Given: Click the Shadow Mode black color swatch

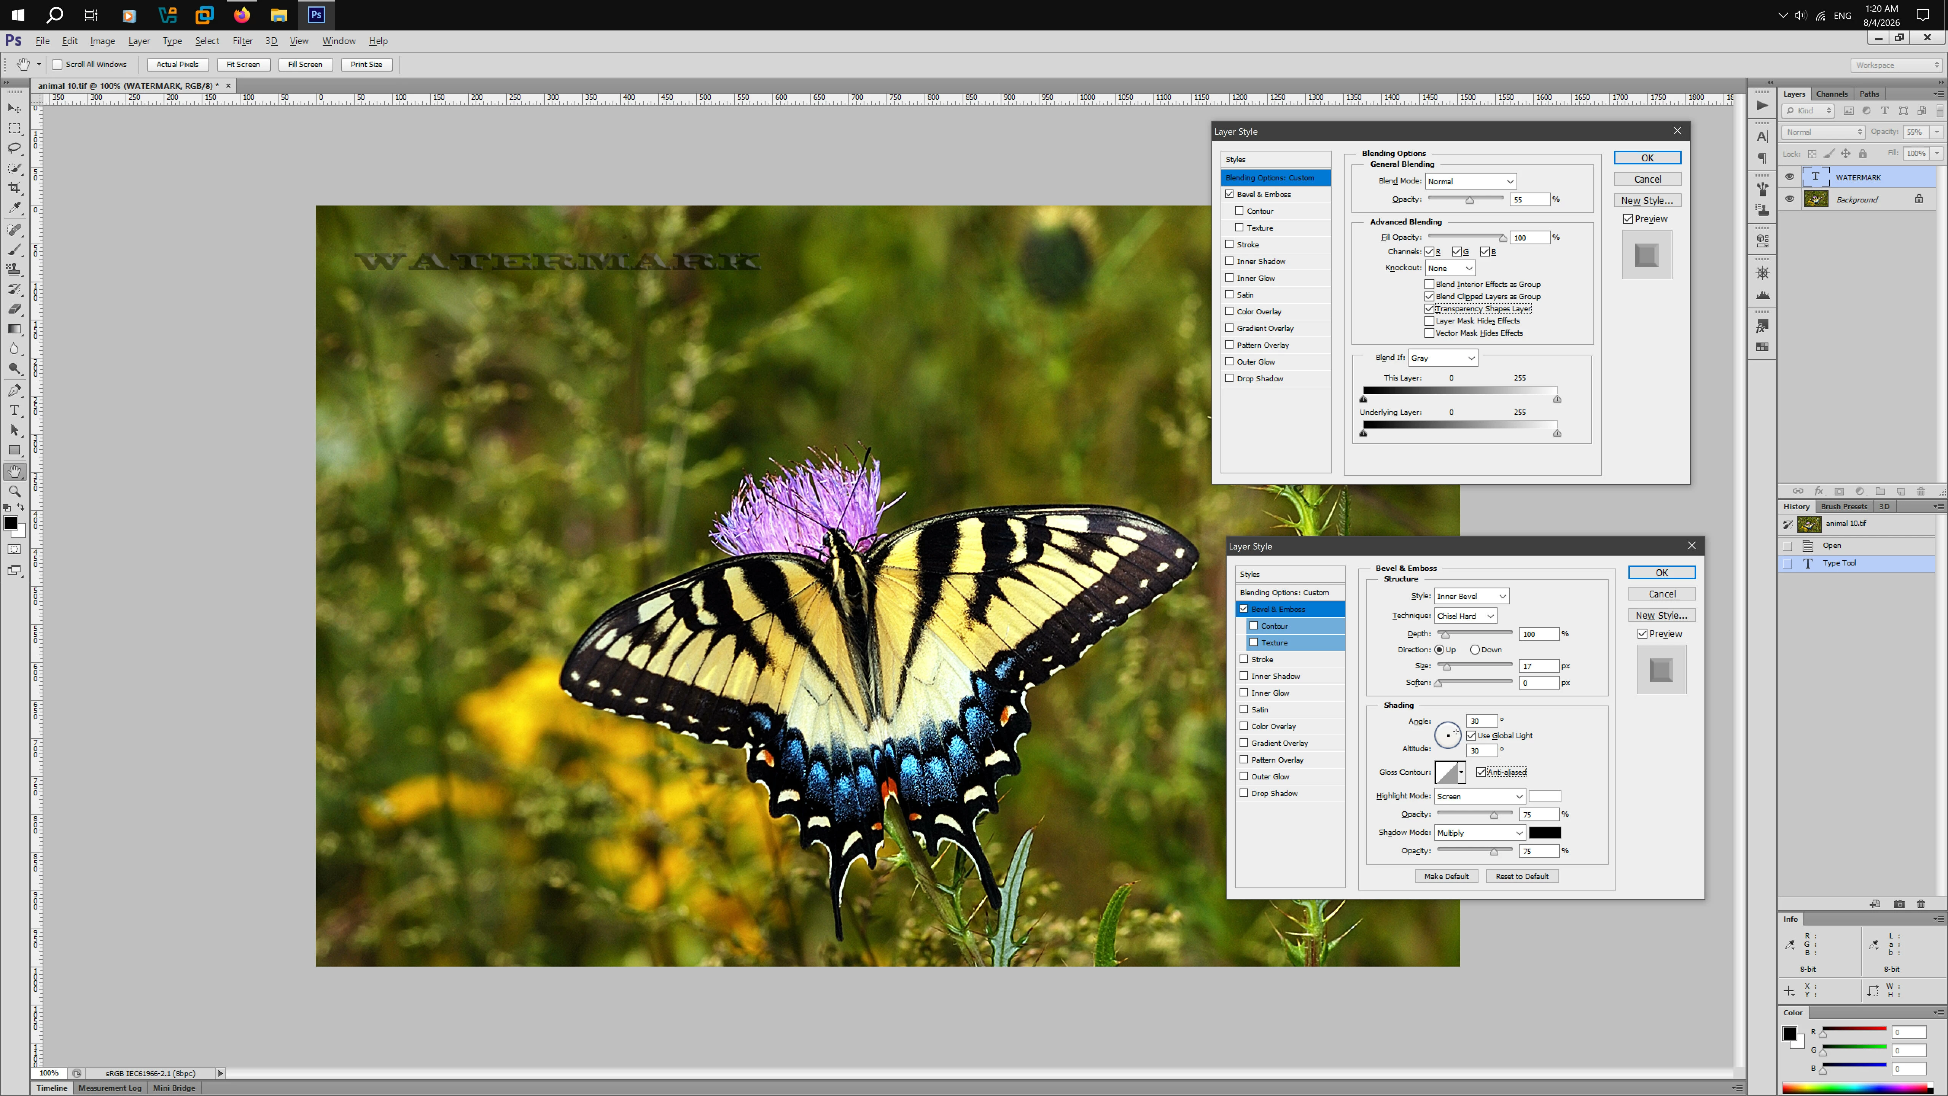Looking at the screenshot, I should [1545, 833].
